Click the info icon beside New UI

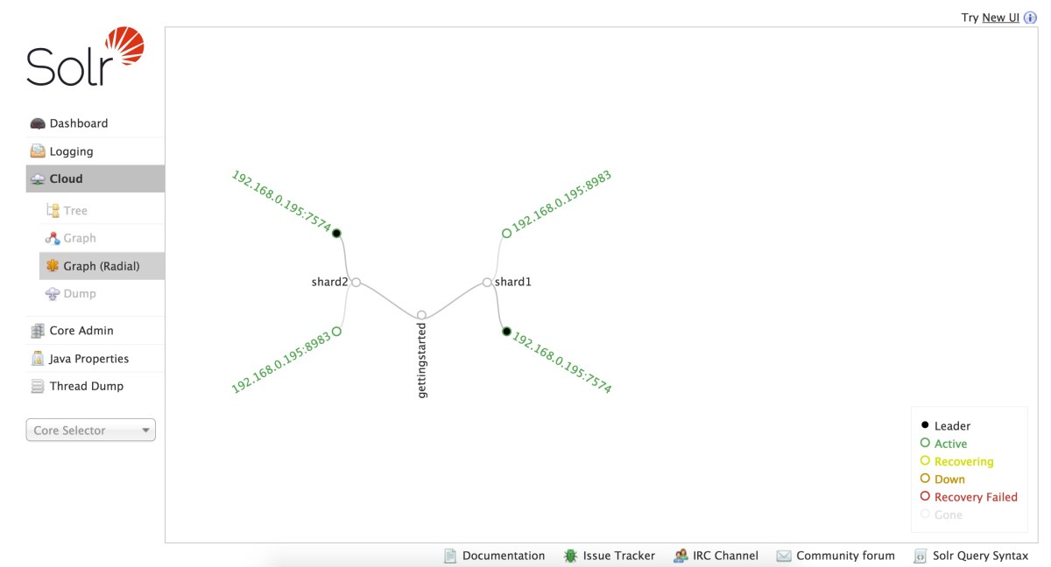(x=1030, y=17)
